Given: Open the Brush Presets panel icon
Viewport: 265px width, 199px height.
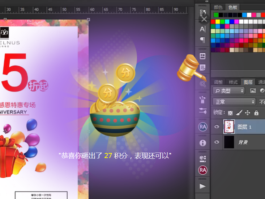Looking at the screenshot, I should tap(202, 99).
